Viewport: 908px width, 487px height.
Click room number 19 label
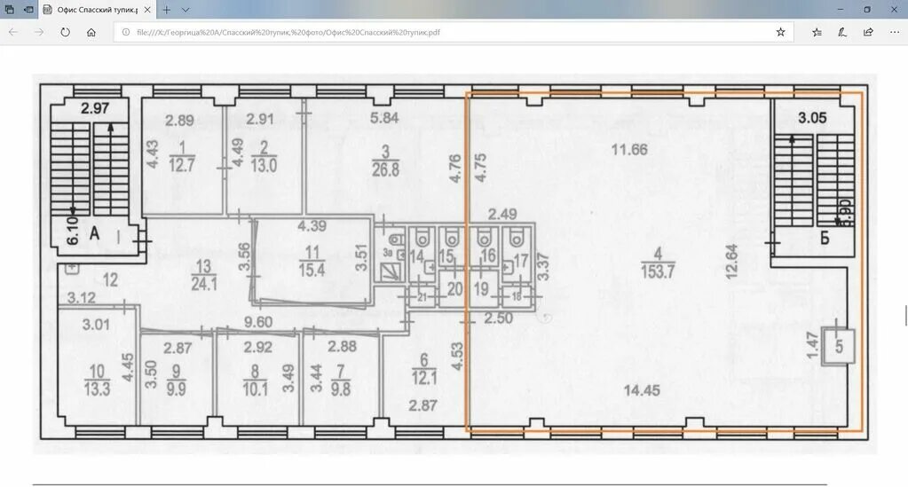coord(482,288)
